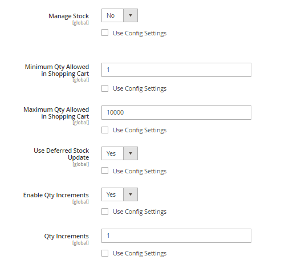Click the Minimum Qty Allowed input field
This screenshot has width=281, height=264.
pyautogui.click(x=176, y=70)
